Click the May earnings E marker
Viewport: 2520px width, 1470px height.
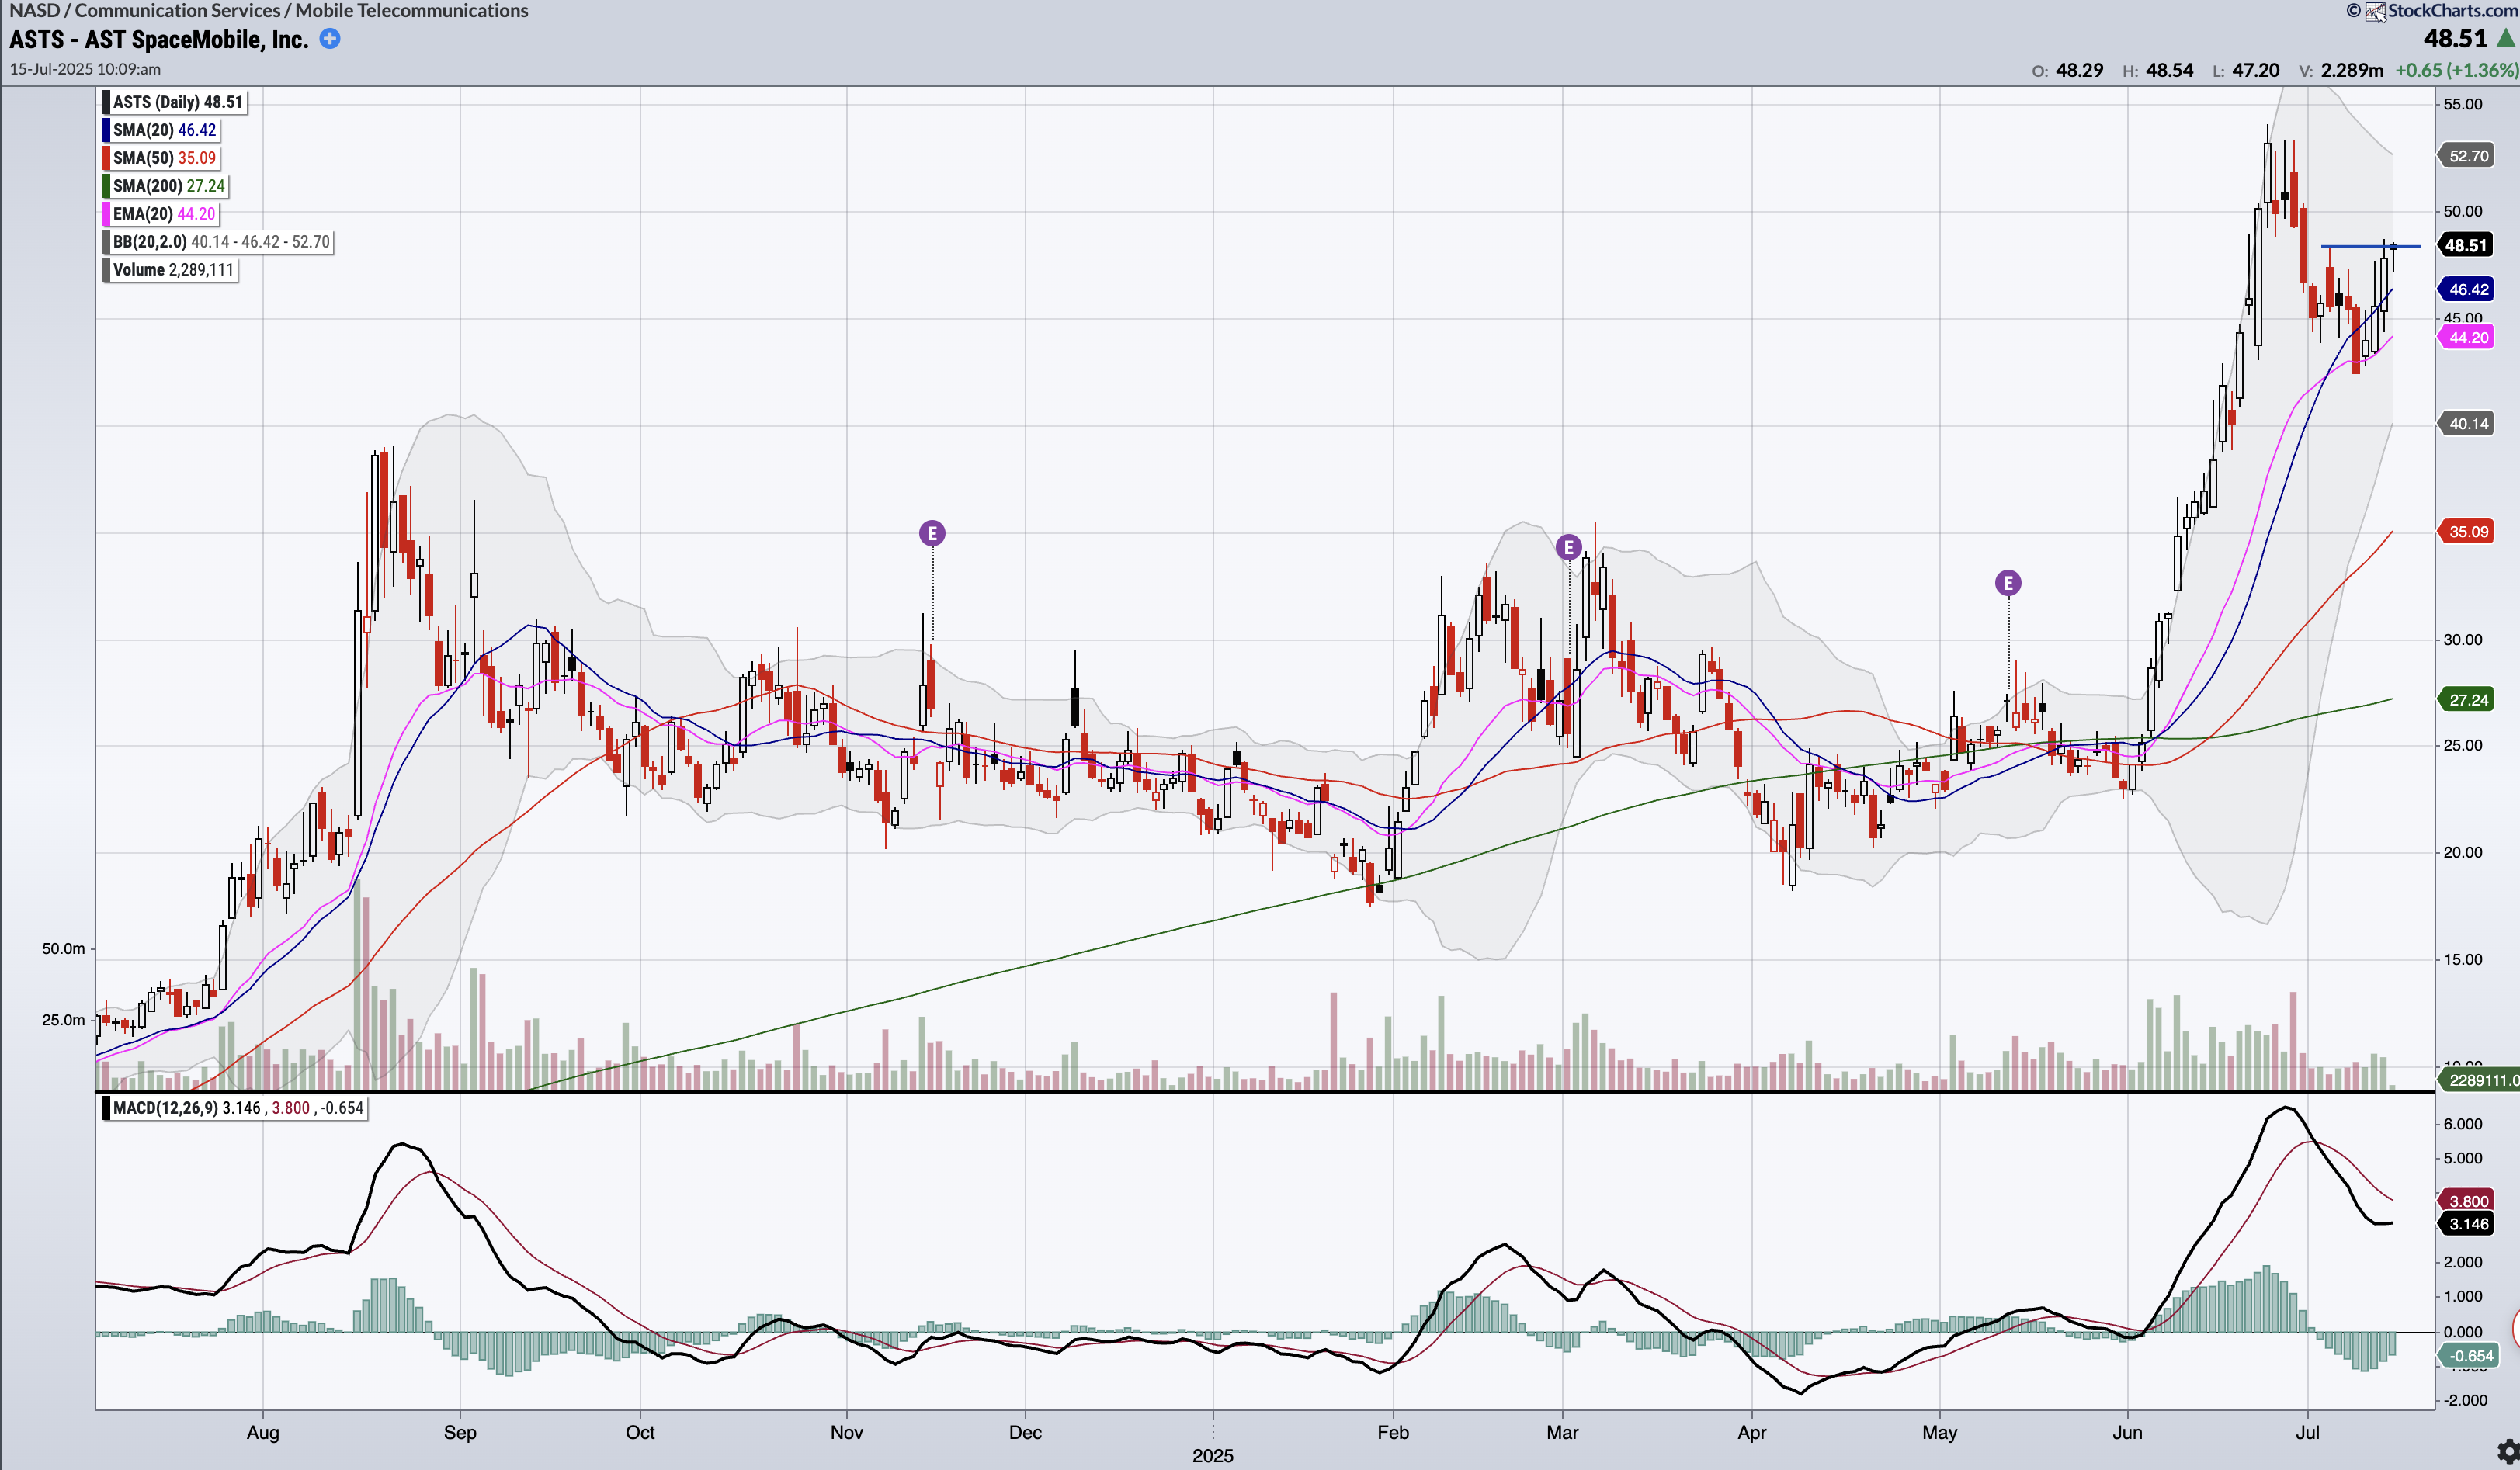click(x=2008, y=583)
